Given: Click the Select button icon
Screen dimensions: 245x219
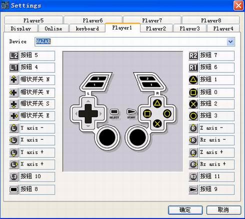Looking at the screenshot, I should click(x=13, y=189).
